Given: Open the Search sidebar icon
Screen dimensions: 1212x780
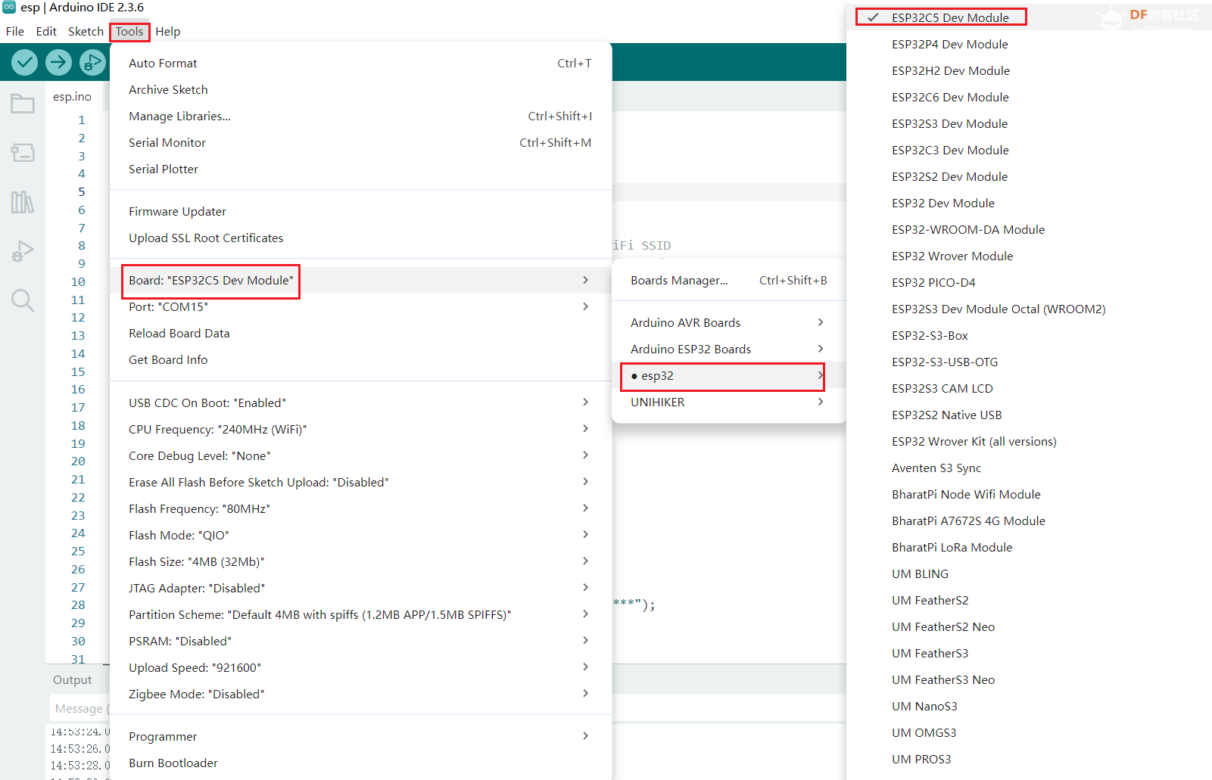Looking at the screenshot, I should tap(23, 300).
